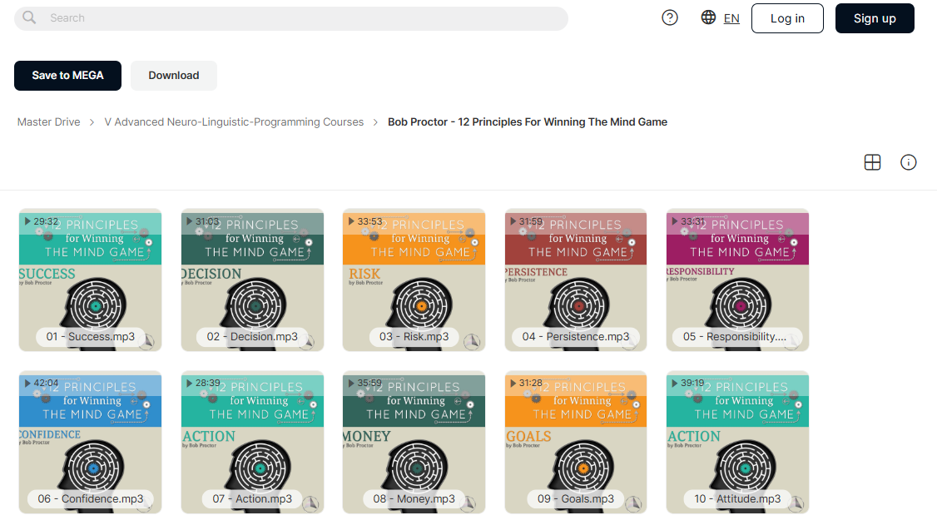937x525 pixels.
Task: Open the 02 - Decision.mp3 thumbnail
Action: click(x=252, y=280)
